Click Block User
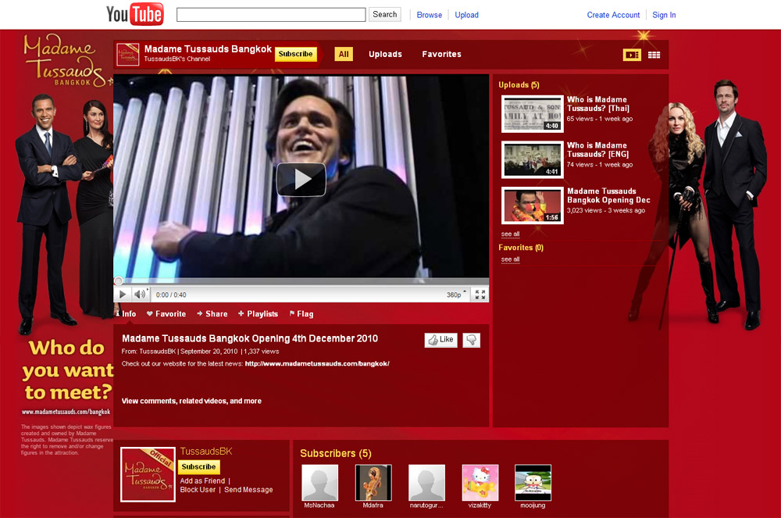 click(x=198, y=490)
